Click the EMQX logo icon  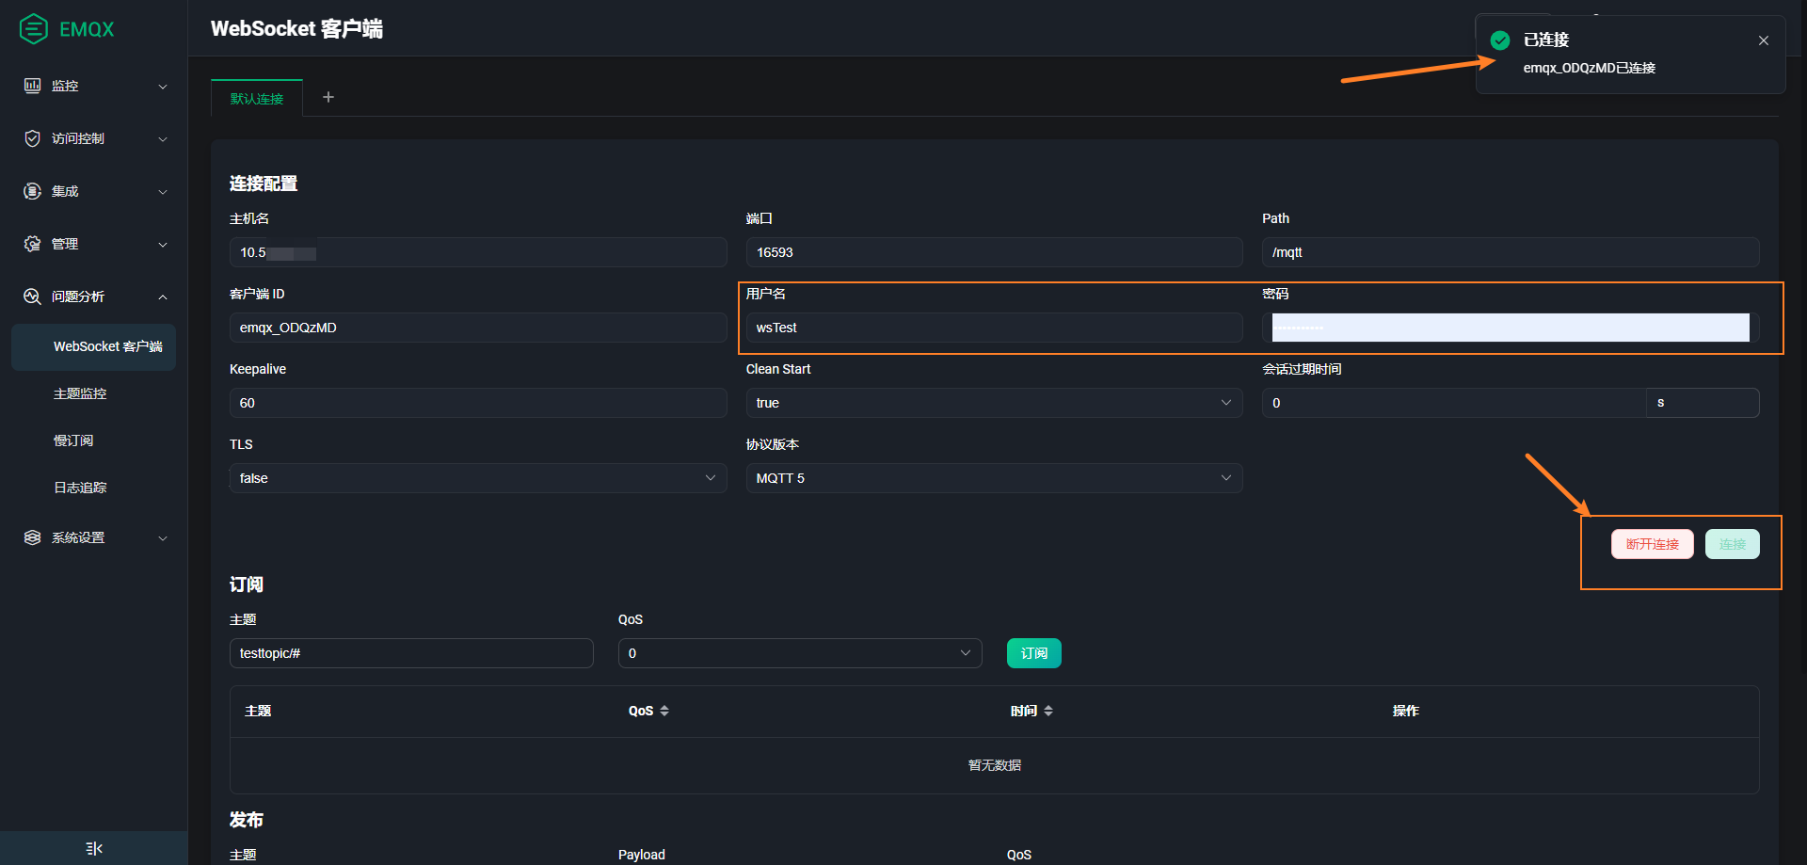33,29
